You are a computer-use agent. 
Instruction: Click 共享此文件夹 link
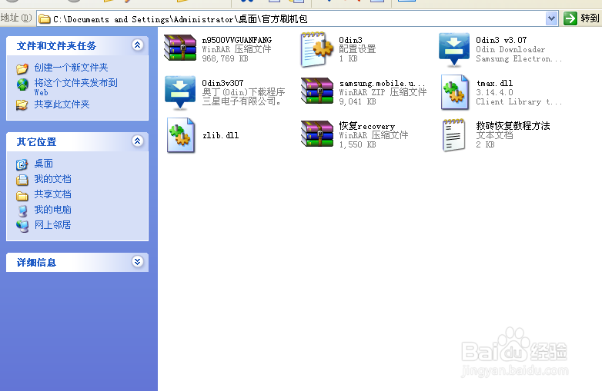pyautogui.click(x=62, y=104)
